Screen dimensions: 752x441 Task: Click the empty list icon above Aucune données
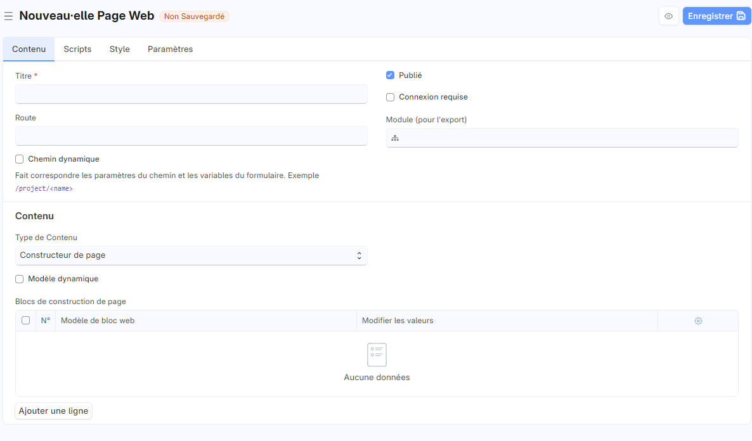pos(377,355)
